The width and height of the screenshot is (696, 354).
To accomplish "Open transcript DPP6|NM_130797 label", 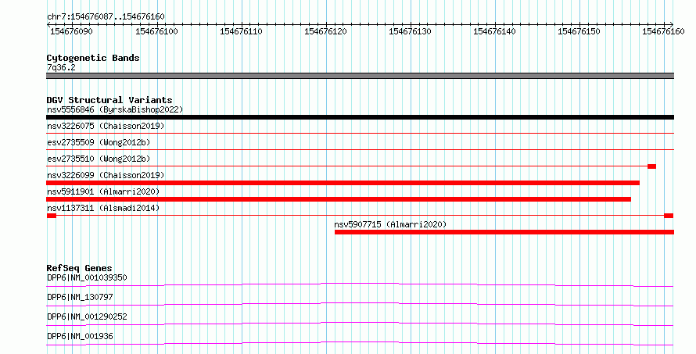I will click(80, 297).
